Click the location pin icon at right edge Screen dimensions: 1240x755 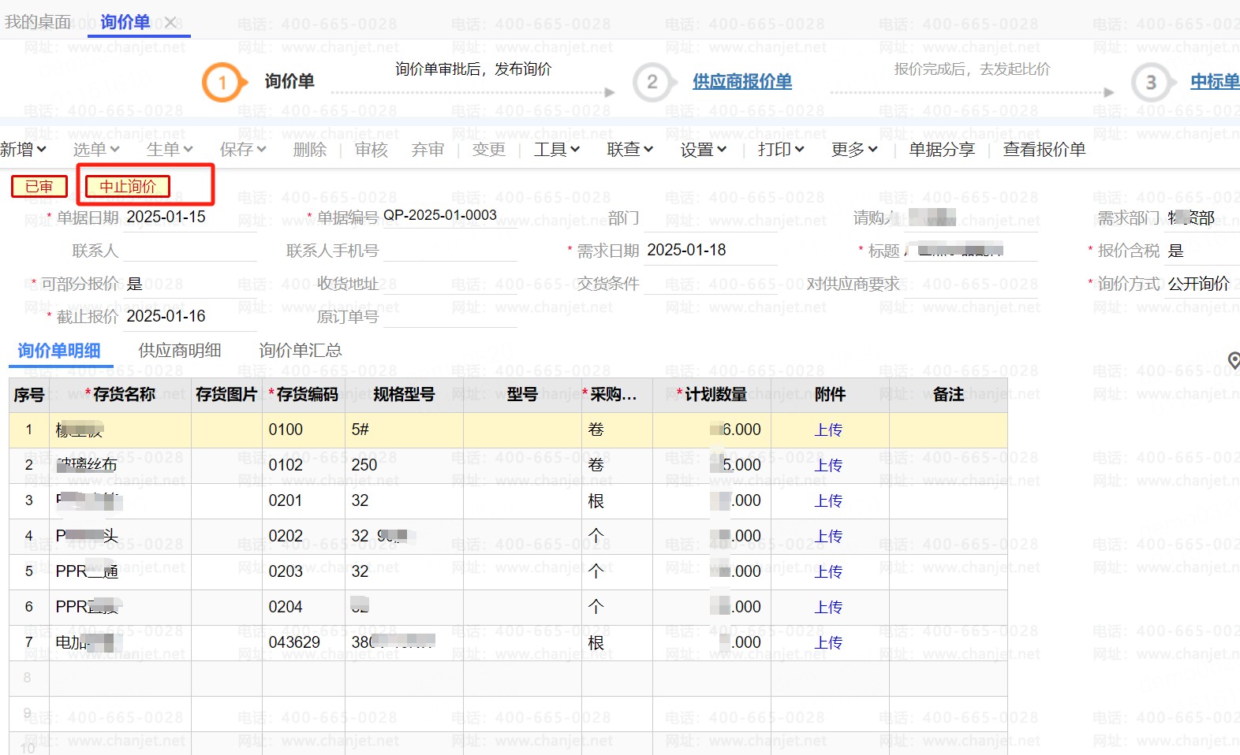[x=1234, y=361]
